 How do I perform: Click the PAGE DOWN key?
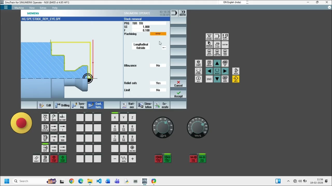[225, 79]
